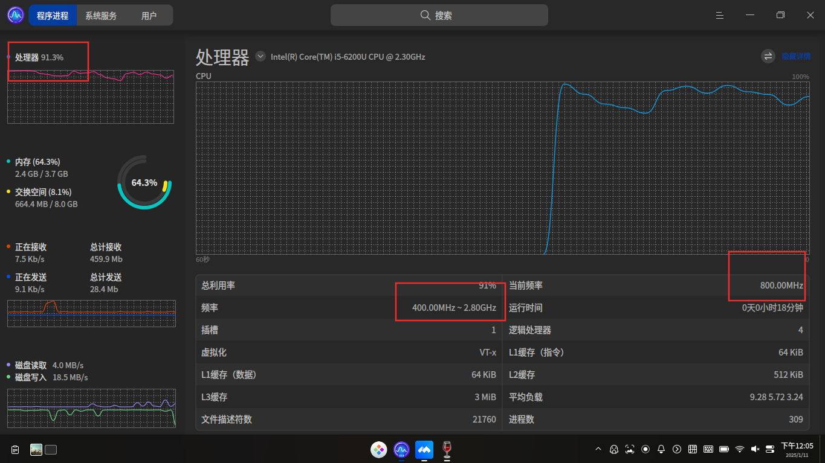
Task: Switch to the 系统服务 tab
Action: click(x=101, y=16)
